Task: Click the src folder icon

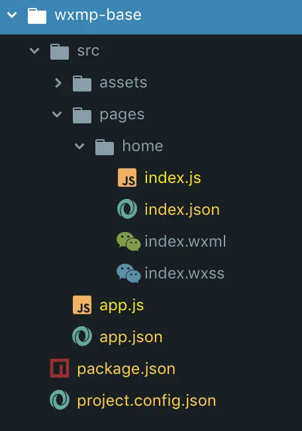Action: (x=60, y=52)
